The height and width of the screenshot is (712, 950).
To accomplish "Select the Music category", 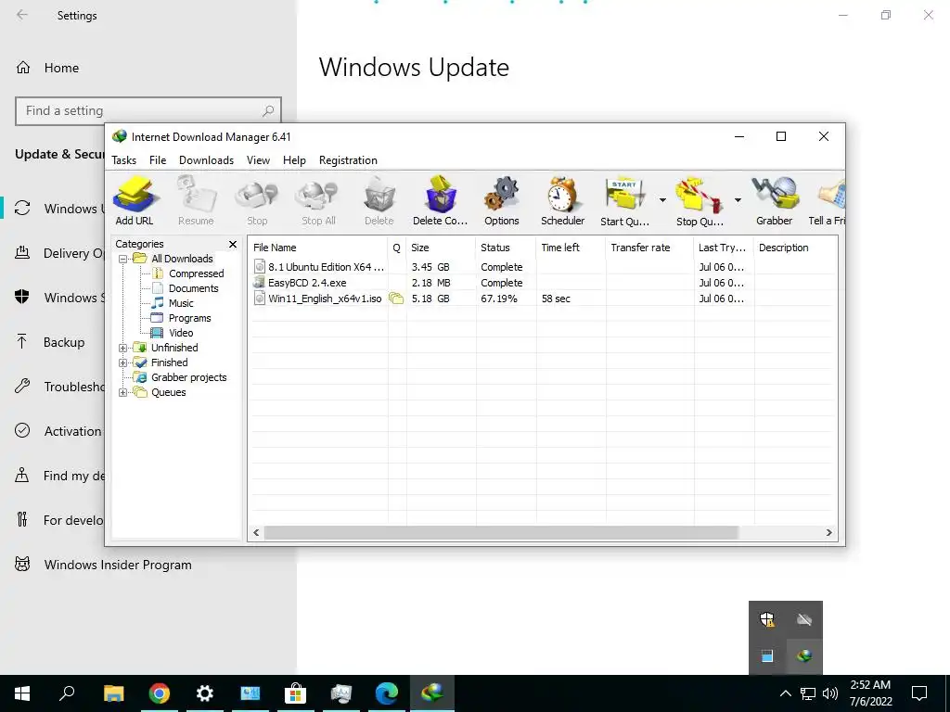I will tap(173, 303).
